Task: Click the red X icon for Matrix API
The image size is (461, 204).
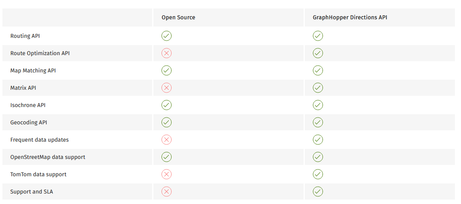Action: (166, 88)
